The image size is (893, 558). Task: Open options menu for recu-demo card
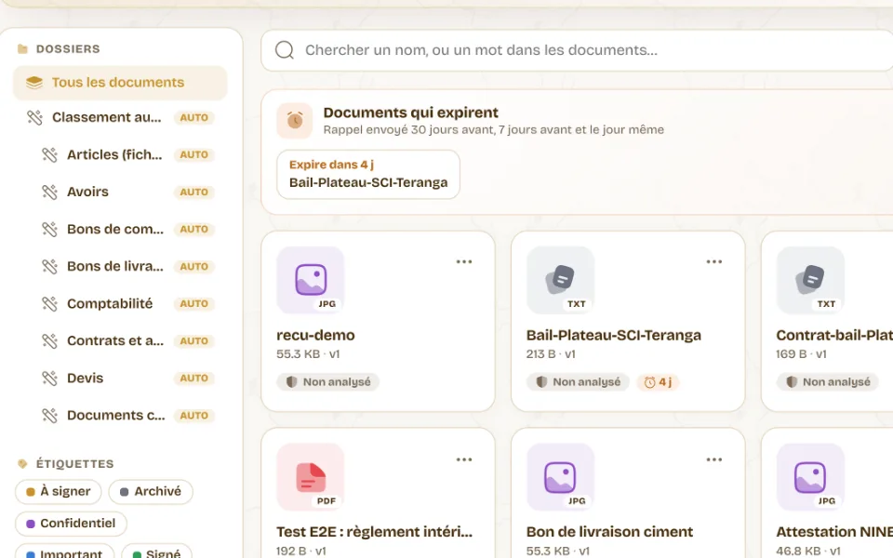(464, 262)
